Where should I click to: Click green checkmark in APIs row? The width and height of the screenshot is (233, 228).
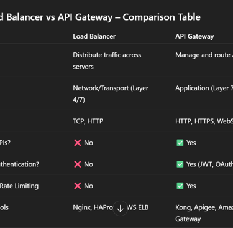[x=180, y=143]
